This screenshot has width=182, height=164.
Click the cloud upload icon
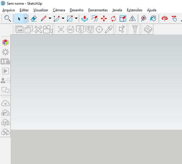point(5,103)
